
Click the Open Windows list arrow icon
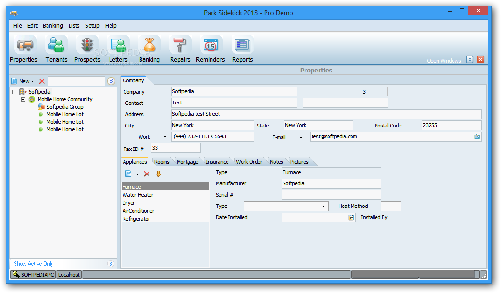click(470, 60)
